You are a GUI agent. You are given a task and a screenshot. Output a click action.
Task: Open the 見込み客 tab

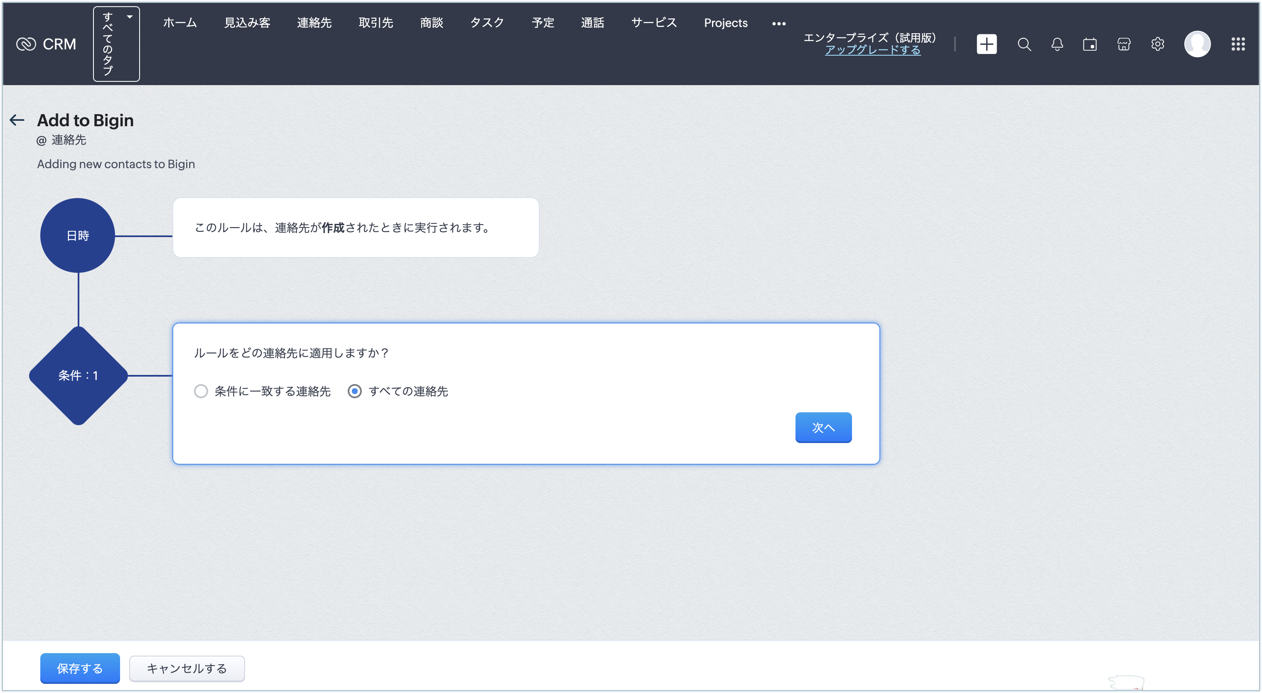[x=247, y=22]
